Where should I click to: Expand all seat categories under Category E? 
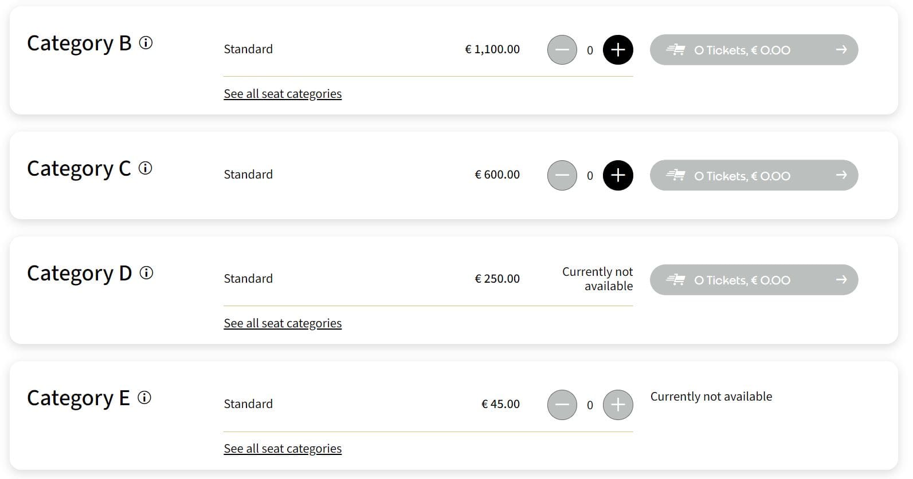coord(283,449)
